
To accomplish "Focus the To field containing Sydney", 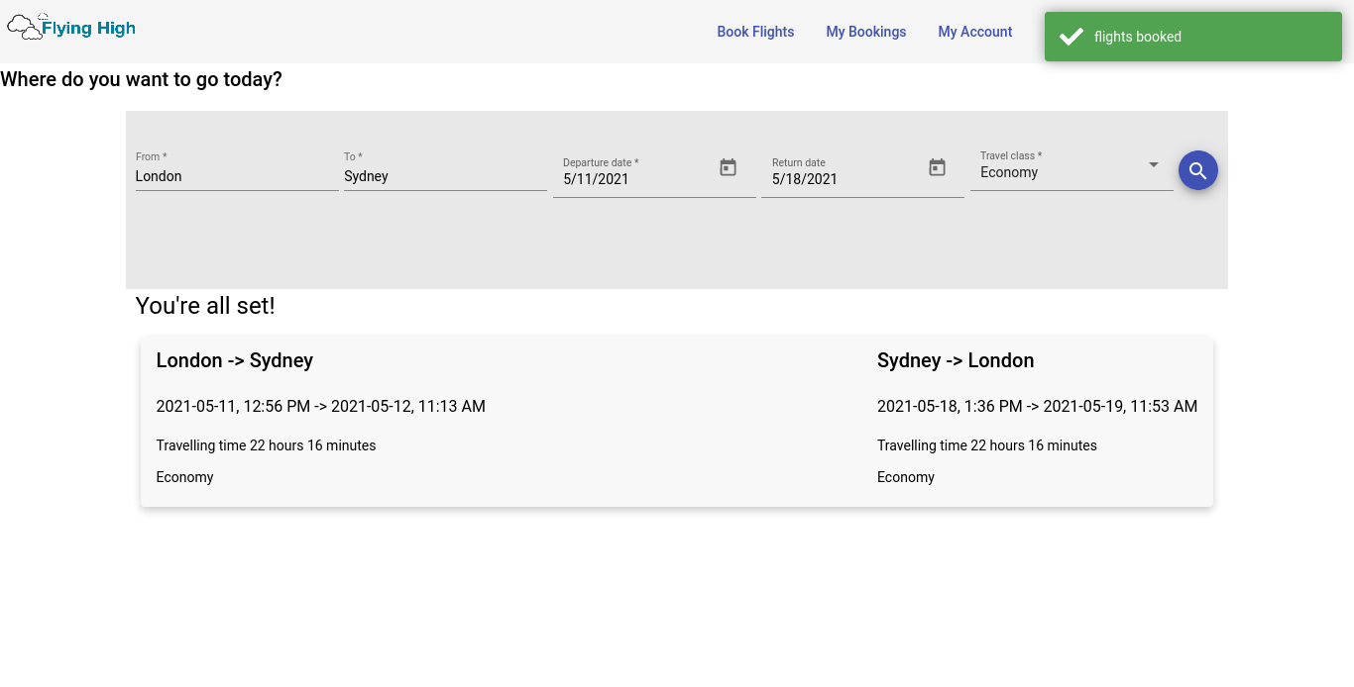I will click(x=444, y=176).
